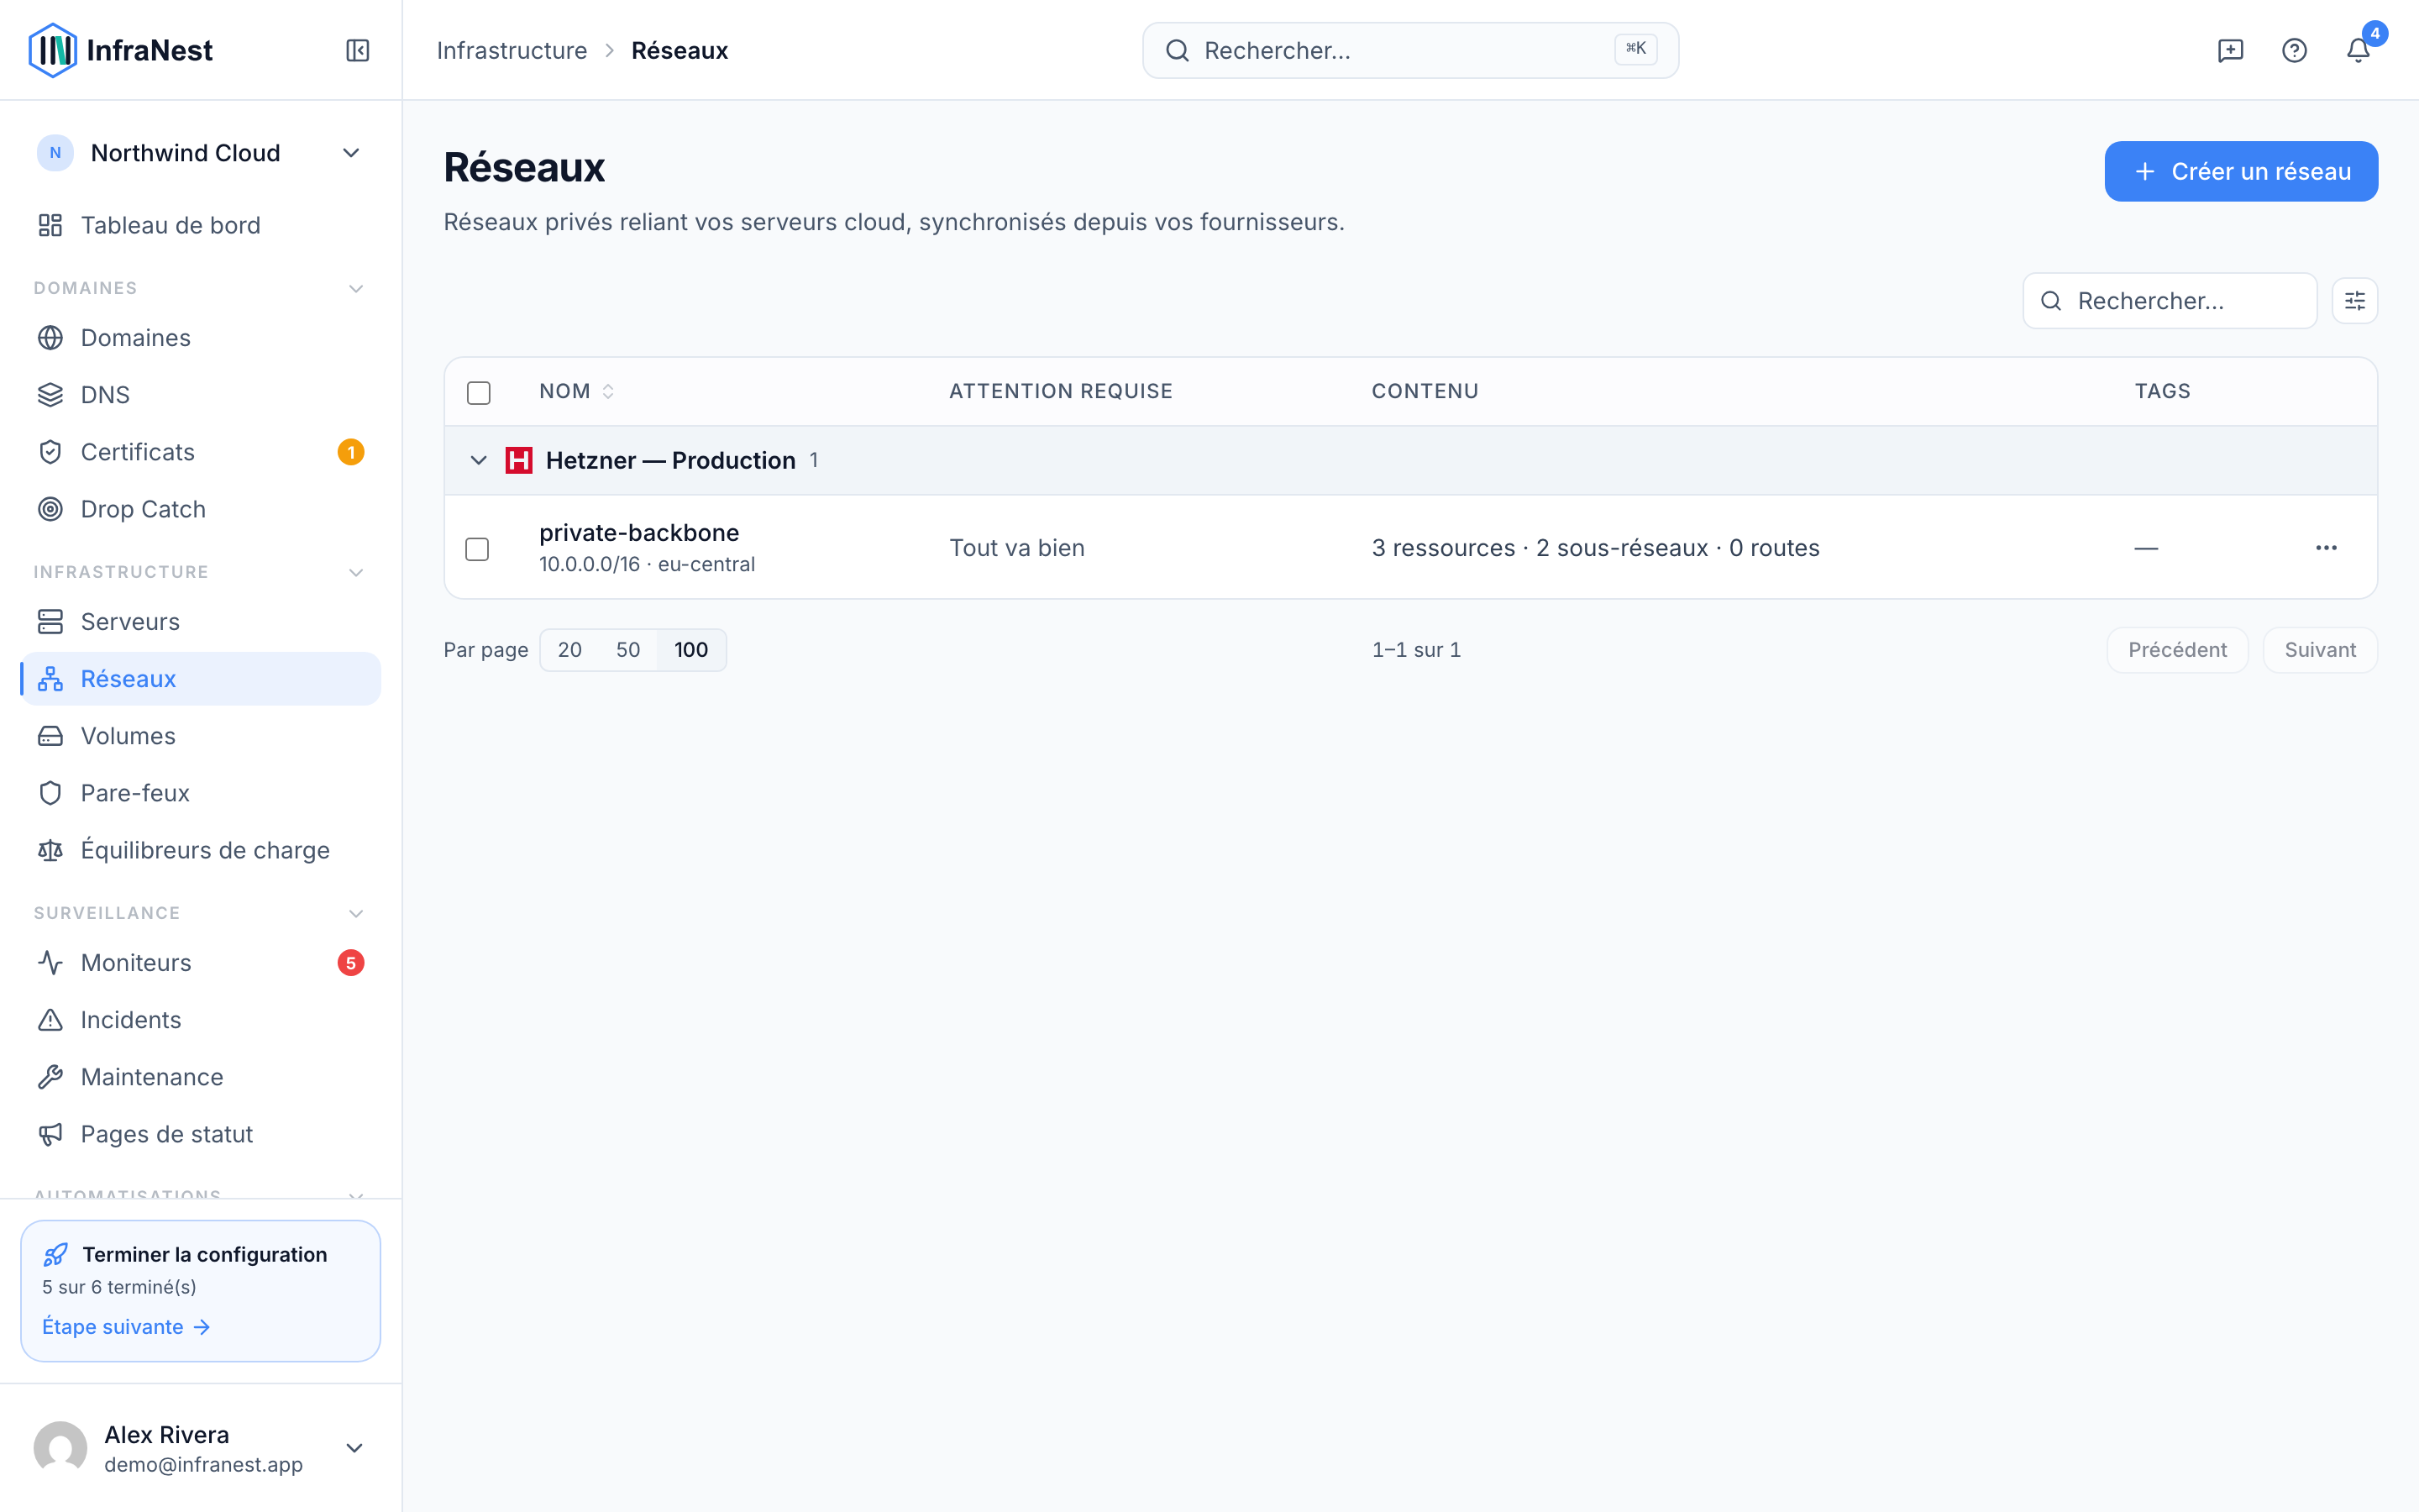Click the Maintenance wrench icon
The image size is (2419, 1512).
50,1077
